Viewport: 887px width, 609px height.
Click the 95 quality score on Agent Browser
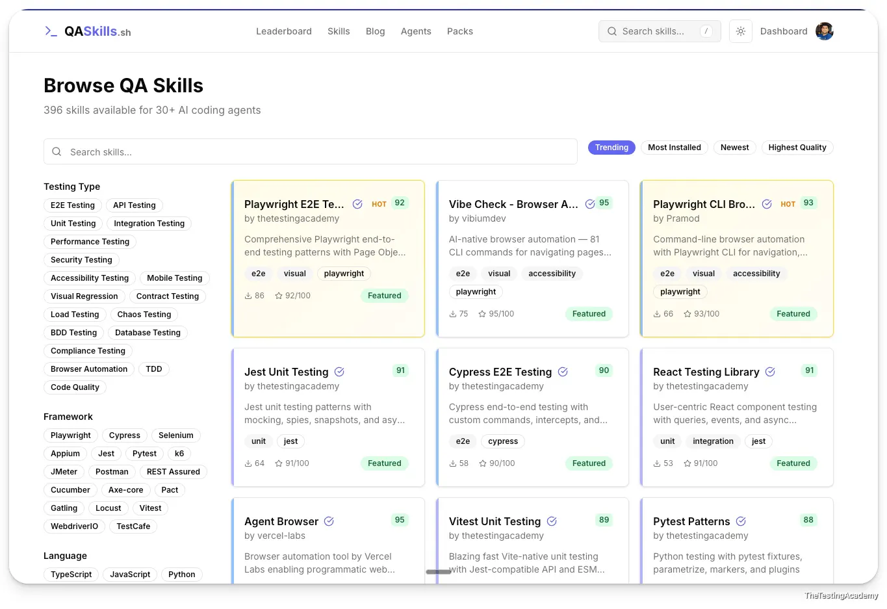[x=400, y=520]
